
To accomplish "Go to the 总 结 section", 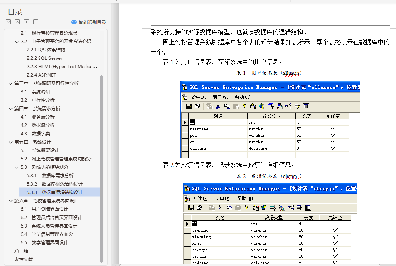I will (x=21, y=251).
